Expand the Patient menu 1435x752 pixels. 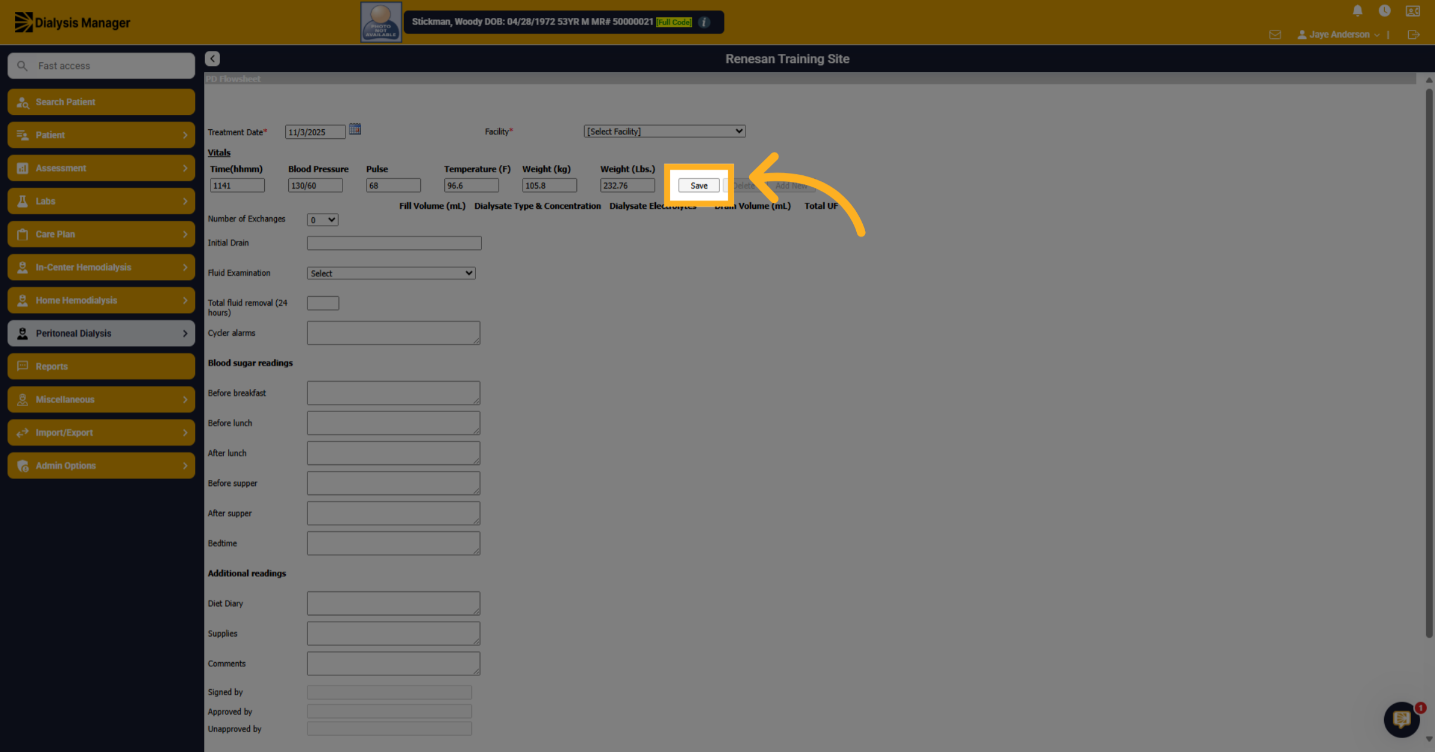[x=101, y=135]
